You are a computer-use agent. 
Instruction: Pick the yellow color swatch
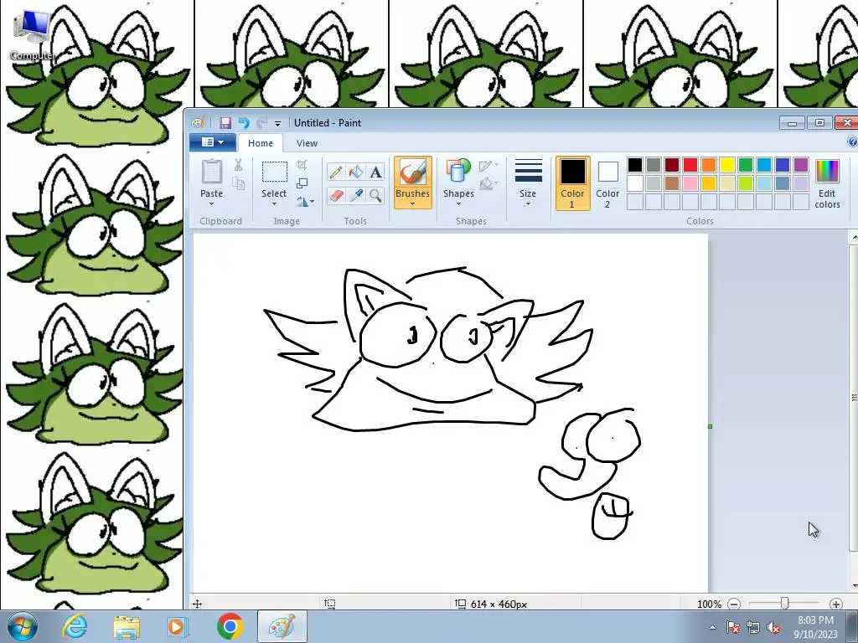click(x=727, y=165)
